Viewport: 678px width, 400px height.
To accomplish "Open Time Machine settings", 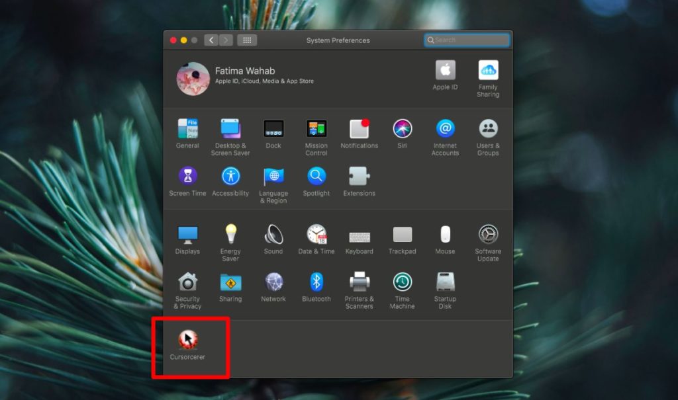I will coord(402,284).
